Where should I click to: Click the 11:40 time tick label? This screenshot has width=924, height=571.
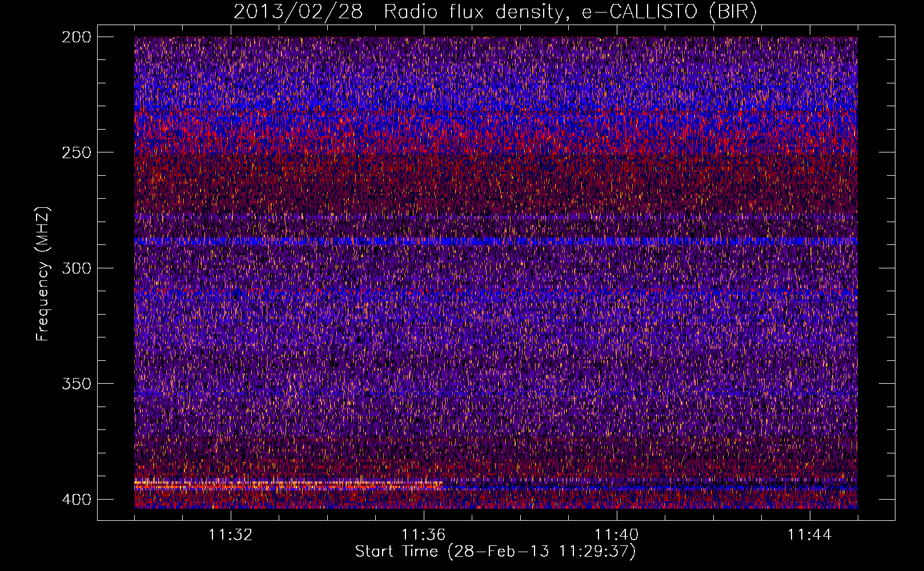(616, 535)
